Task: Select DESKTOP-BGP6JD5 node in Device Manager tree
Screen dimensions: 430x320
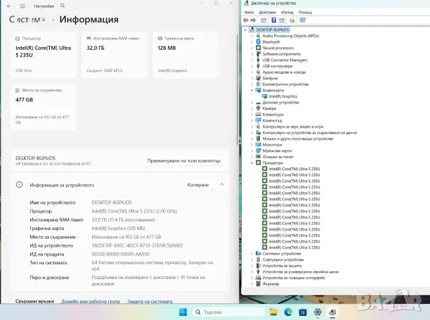Action: [272, 30]
